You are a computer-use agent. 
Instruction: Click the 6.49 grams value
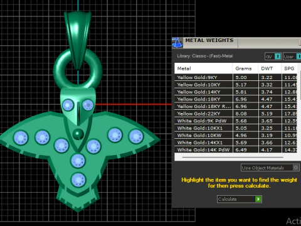pyautogui.click(x=241, y=149)
